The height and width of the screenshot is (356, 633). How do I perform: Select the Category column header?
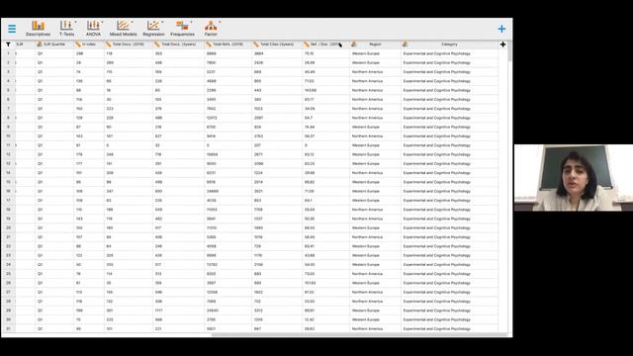point(449,44)
